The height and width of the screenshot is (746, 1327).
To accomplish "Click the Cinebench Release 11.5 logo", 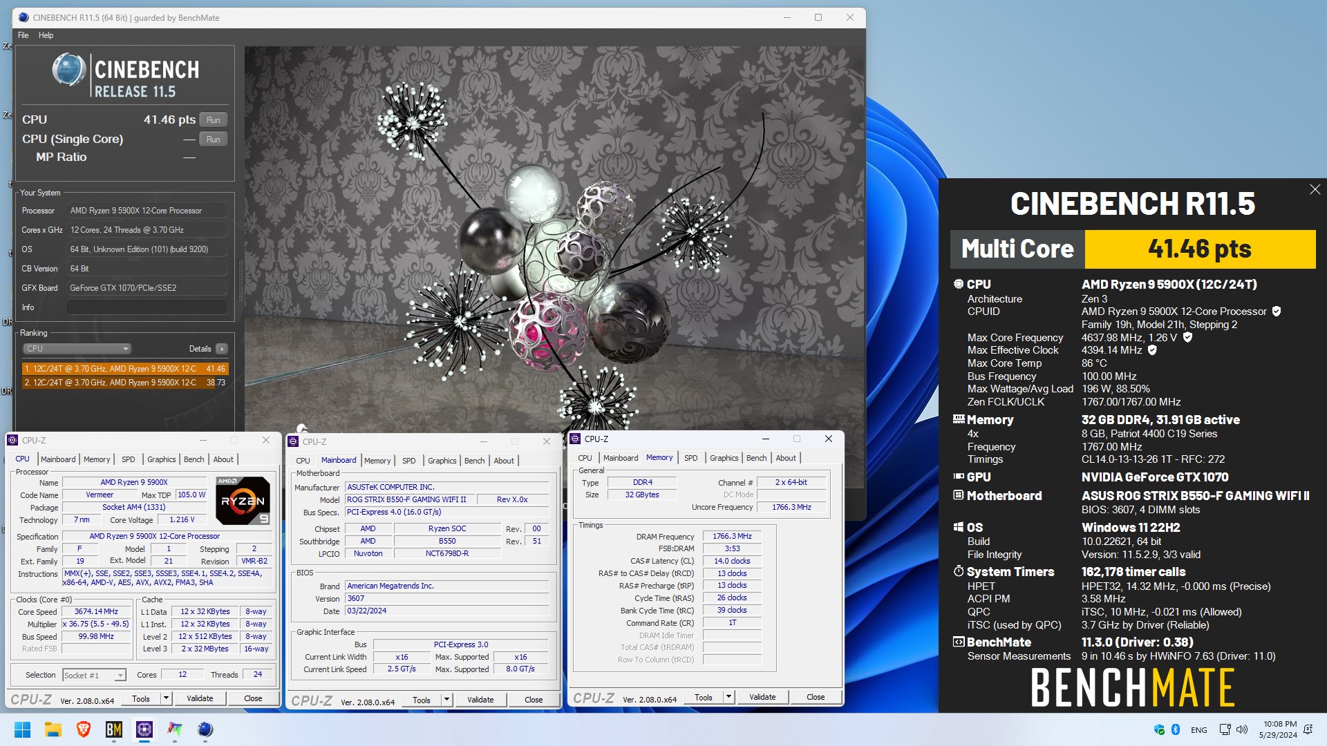I will [x=126, y=75].
